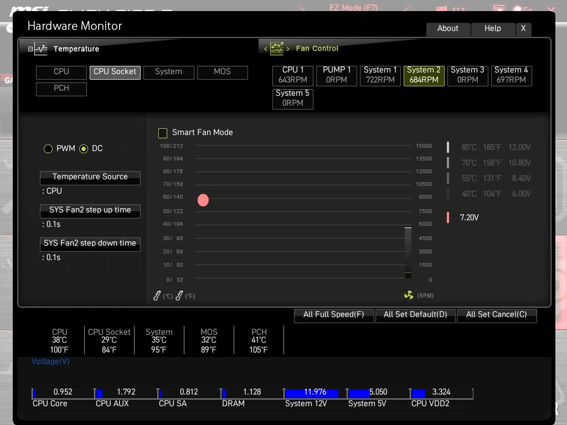The height and width of the screenshot is (425, 567).
Task: Click the All Set Default(D) button
Action: pyautogui.click(x=415, y=315)
